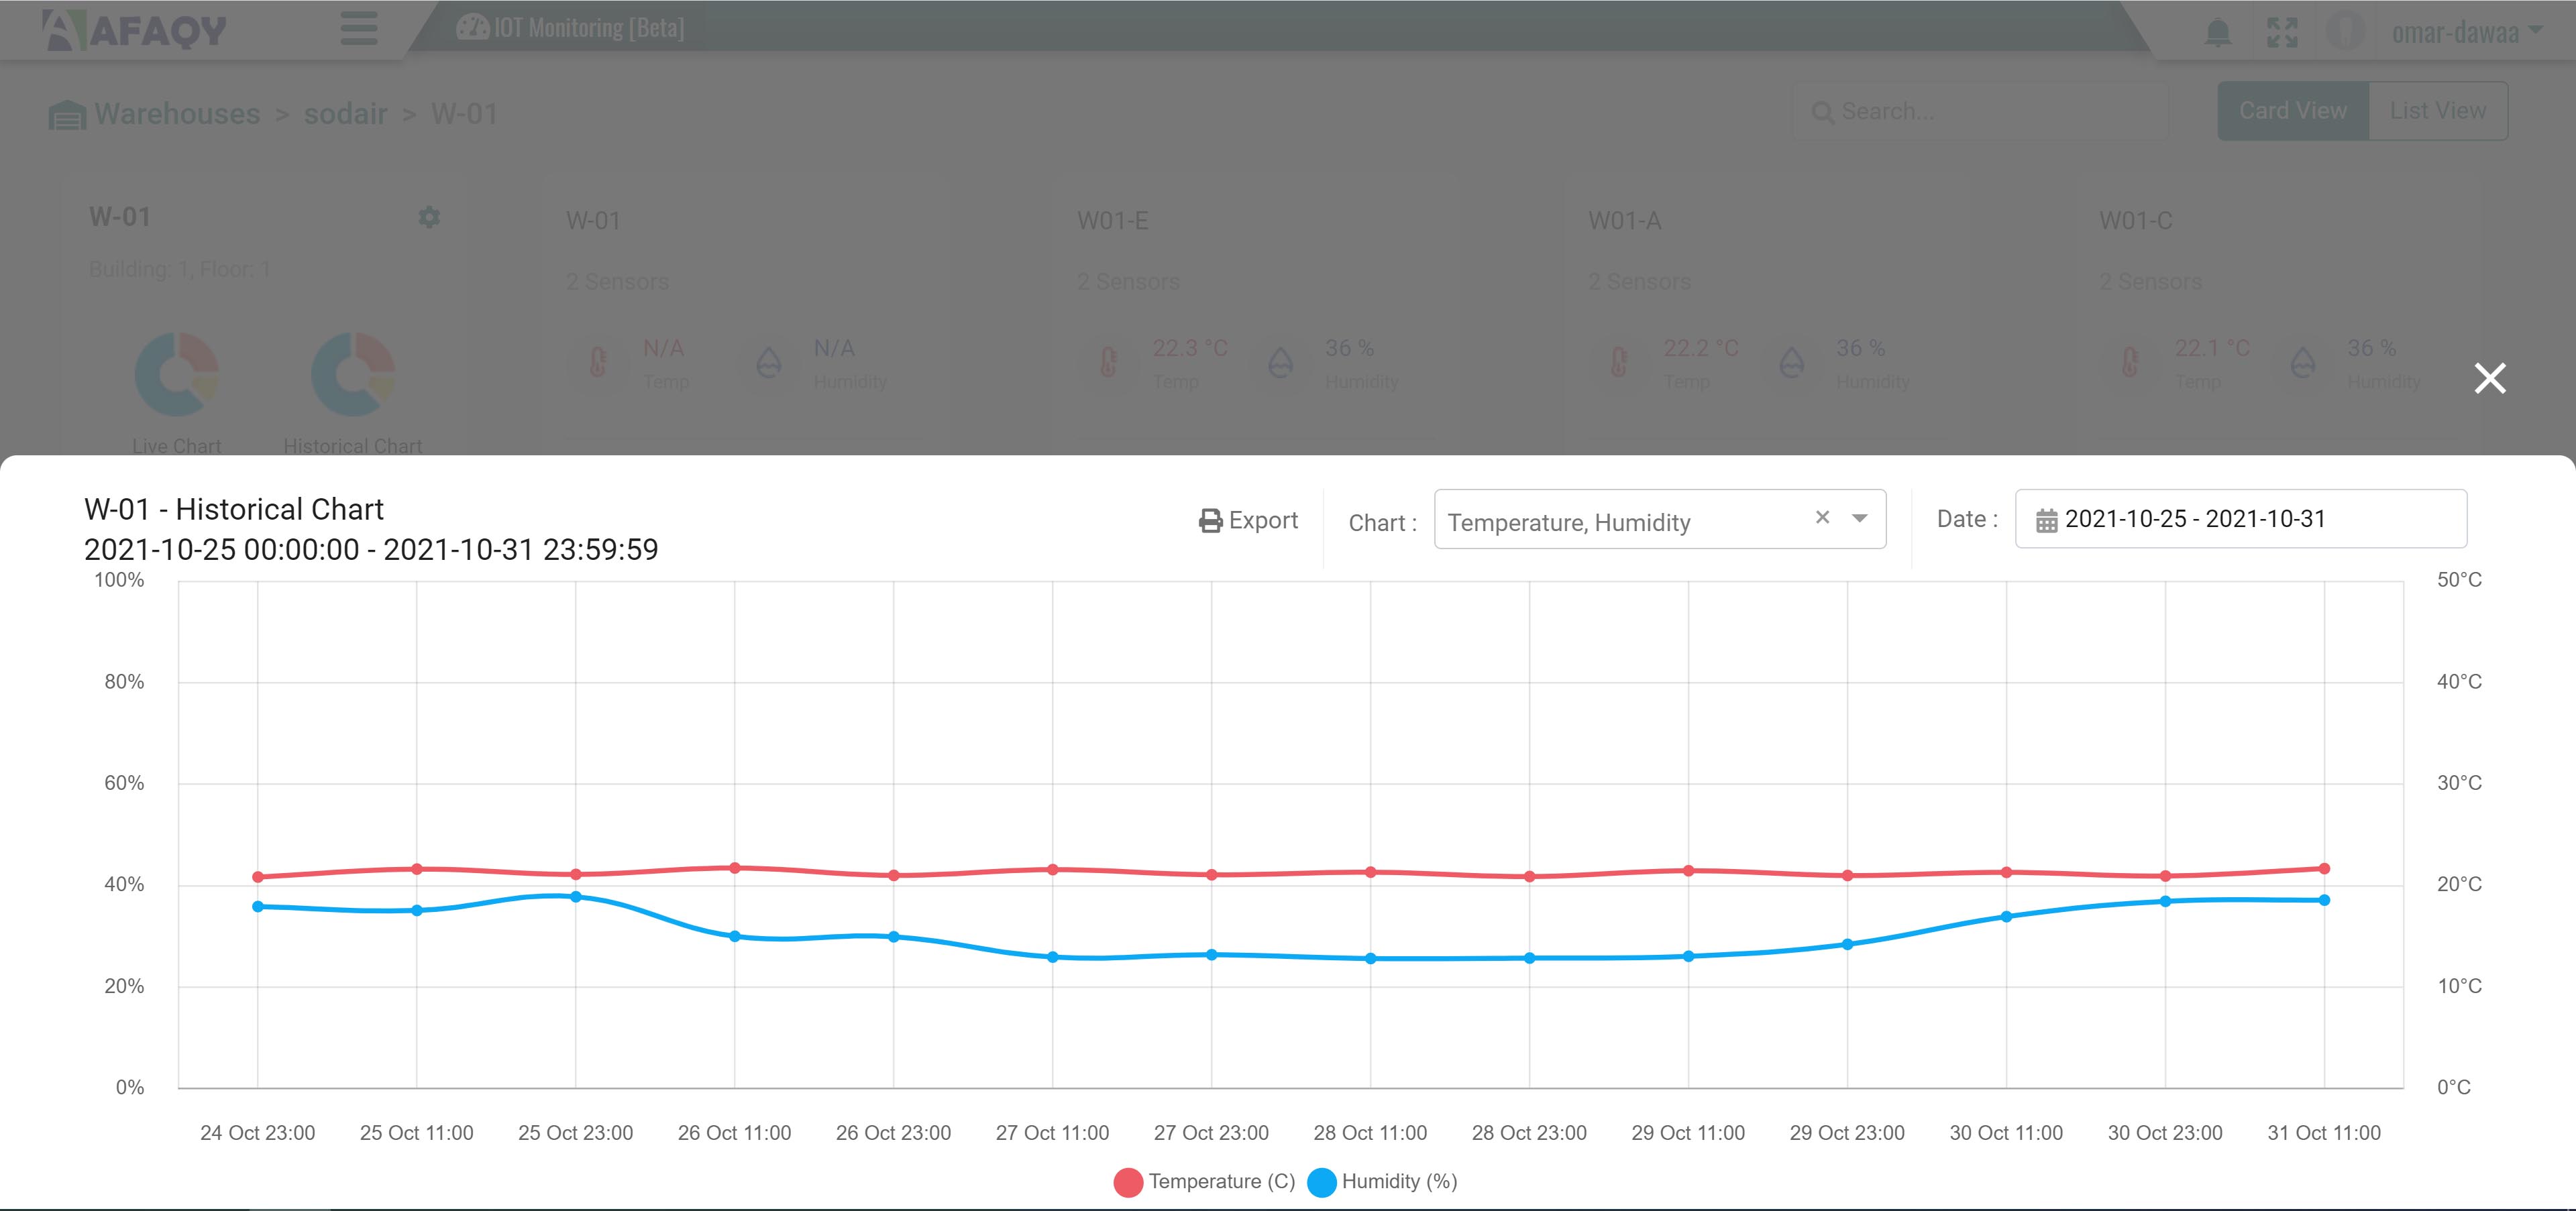This screenshot has width=2576, height=1211.
Task: Toggle Temperature (C) series in legend
Action: pos(1204,1182)
